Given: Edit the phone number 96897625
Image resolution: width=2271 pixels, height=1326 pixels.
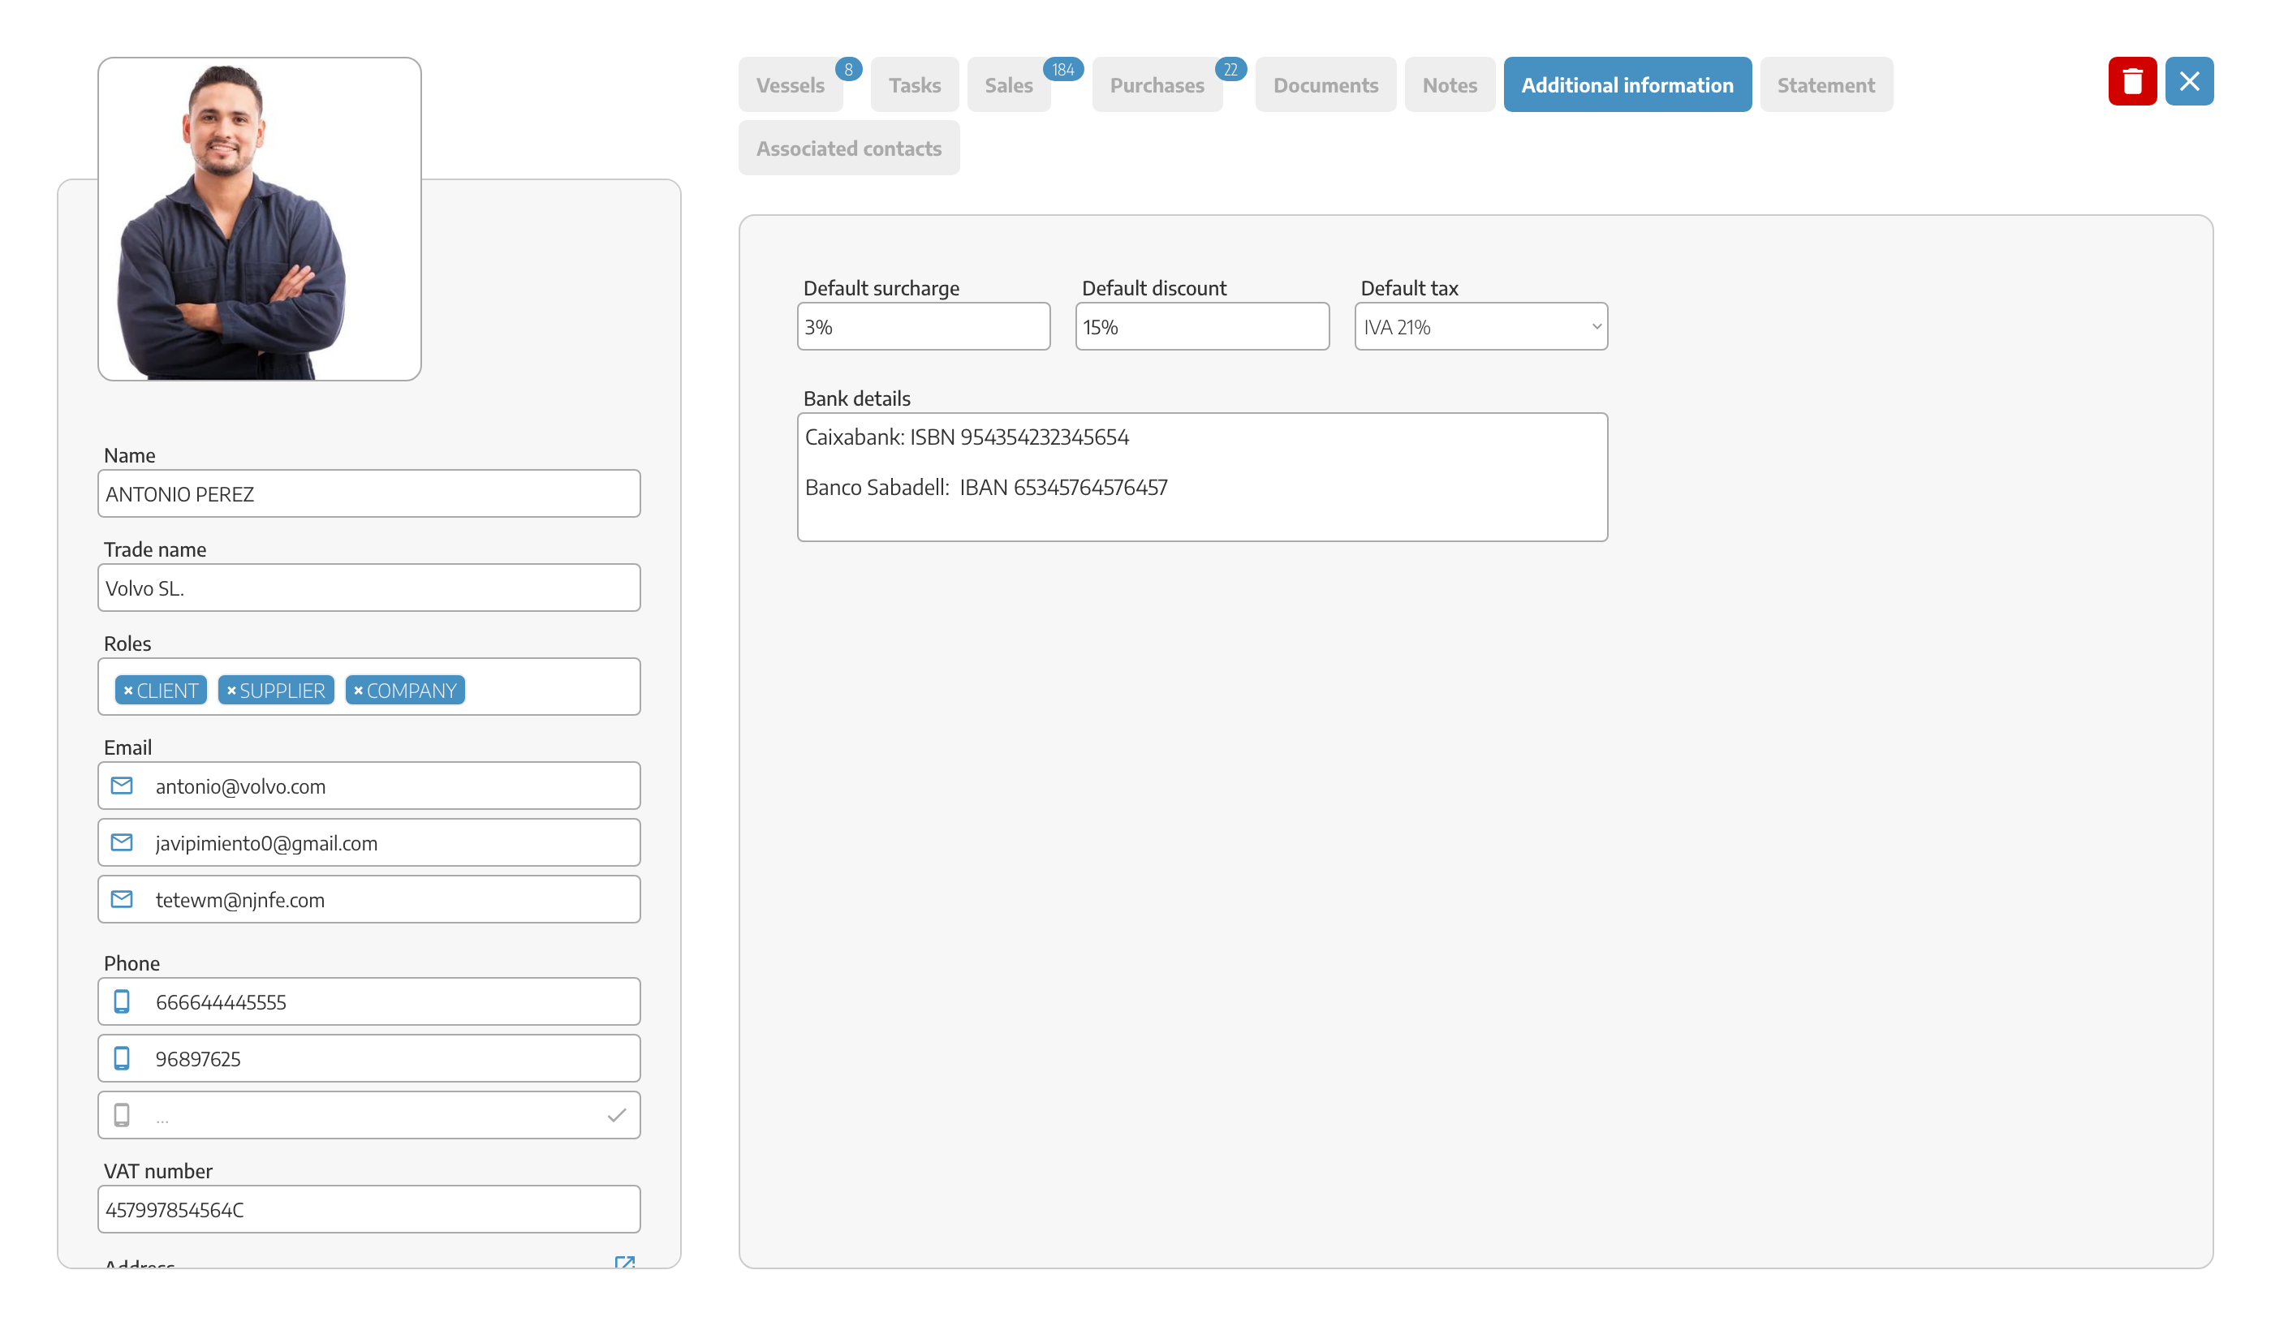Looking at the screenshot, I should click(x=368, y=1058).
